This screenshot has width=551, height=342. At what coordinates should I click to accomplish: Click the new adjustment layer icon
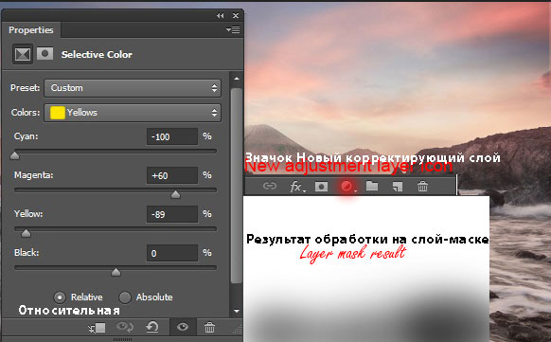pyautogui.click(x=347, y=187)
